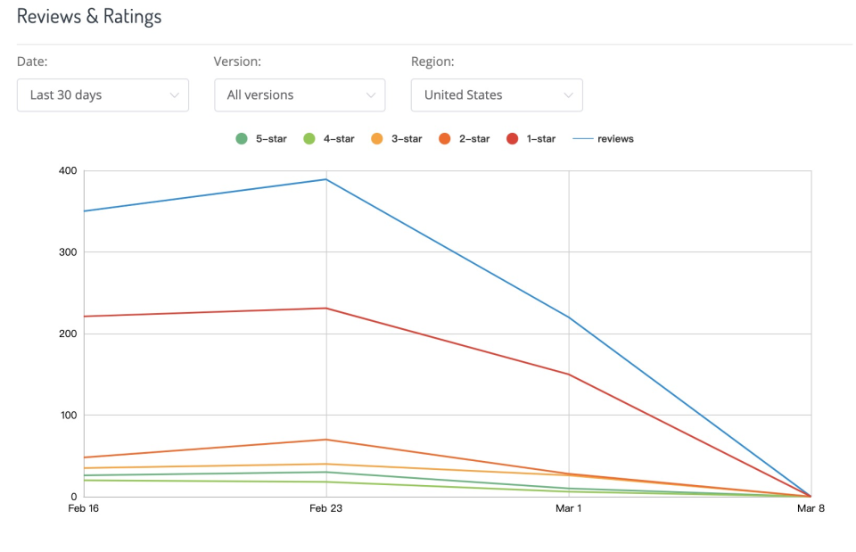
Task: Click the reviews line start at Feb 16
Action: pos(84,211)
